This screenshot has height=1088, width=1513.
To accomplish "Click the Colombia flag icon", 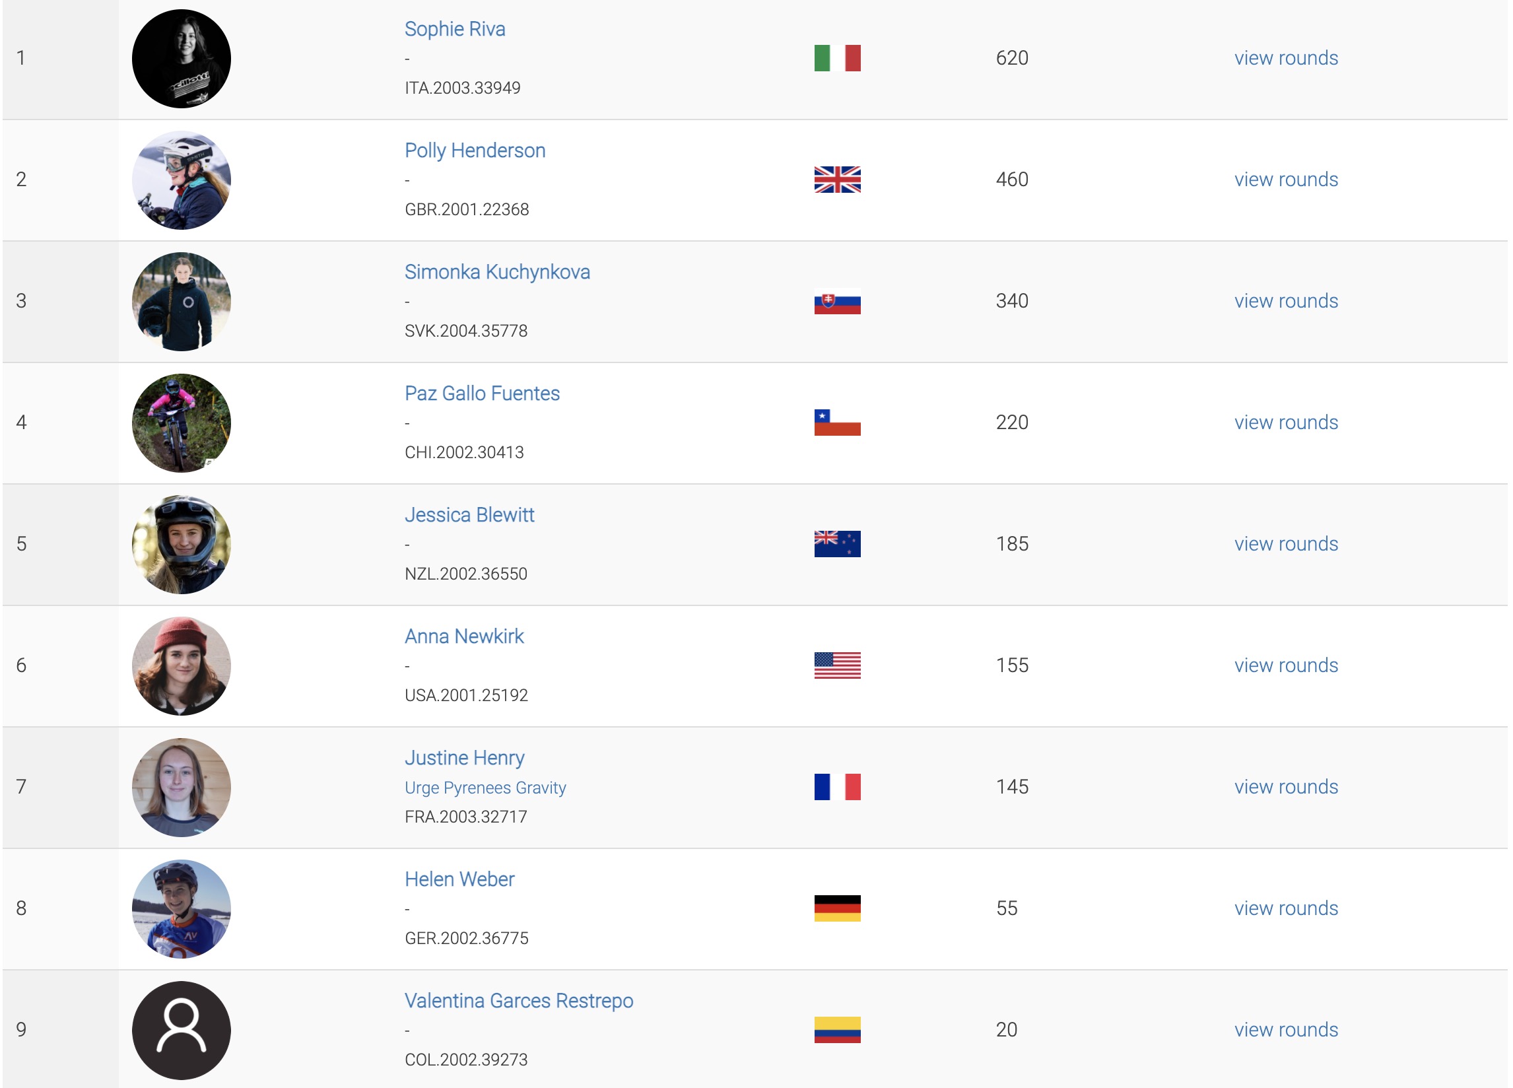I will coord(837,1029).
